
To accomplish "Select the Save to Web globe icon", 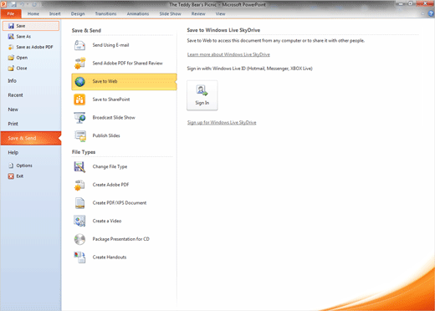I will pyautogui.click(x=79, y=81).
